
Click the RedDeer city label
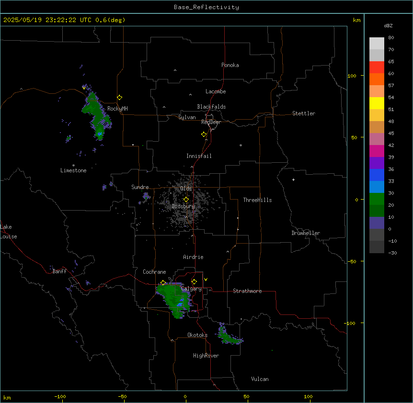(x=211, y=122)
